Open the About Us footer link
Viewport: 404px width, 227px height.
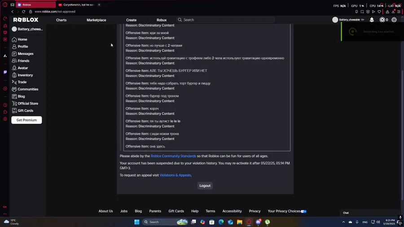point(105,211)
